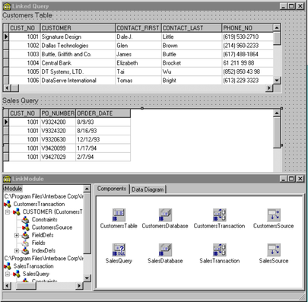Click row selector for customer 1003

(6, 54)
